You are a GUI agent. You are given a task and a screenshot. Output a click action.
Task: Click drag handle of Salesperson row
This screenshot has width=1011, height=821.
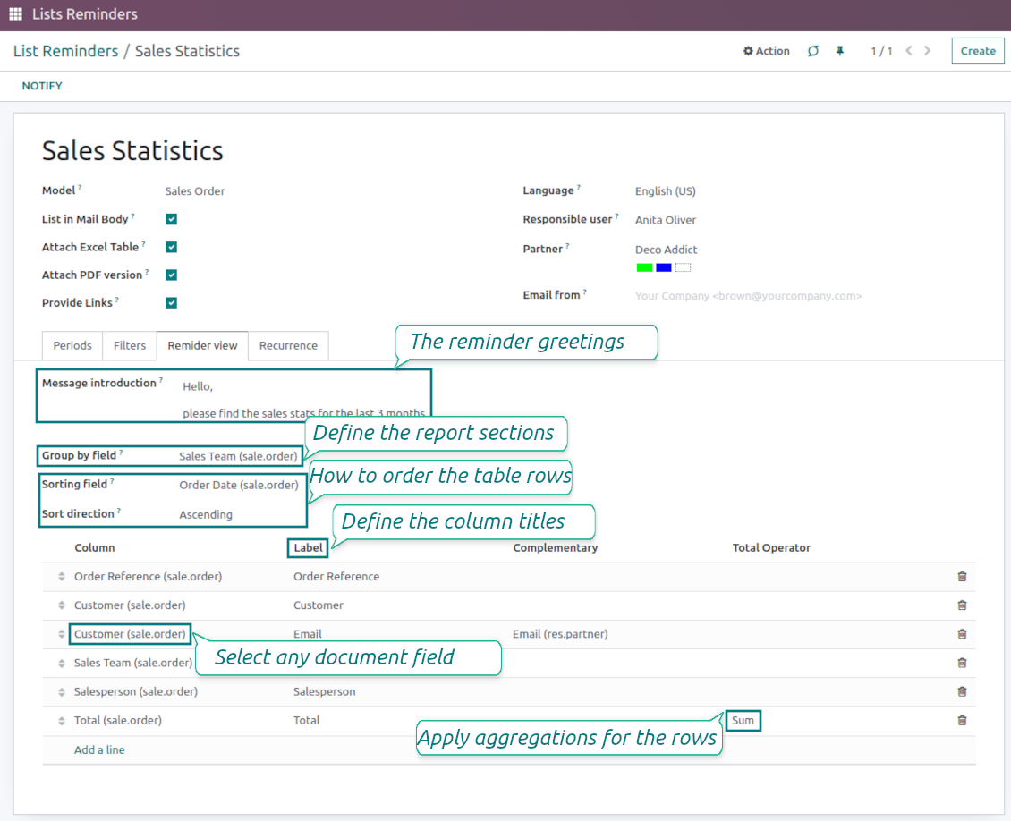tap(61, 691)
